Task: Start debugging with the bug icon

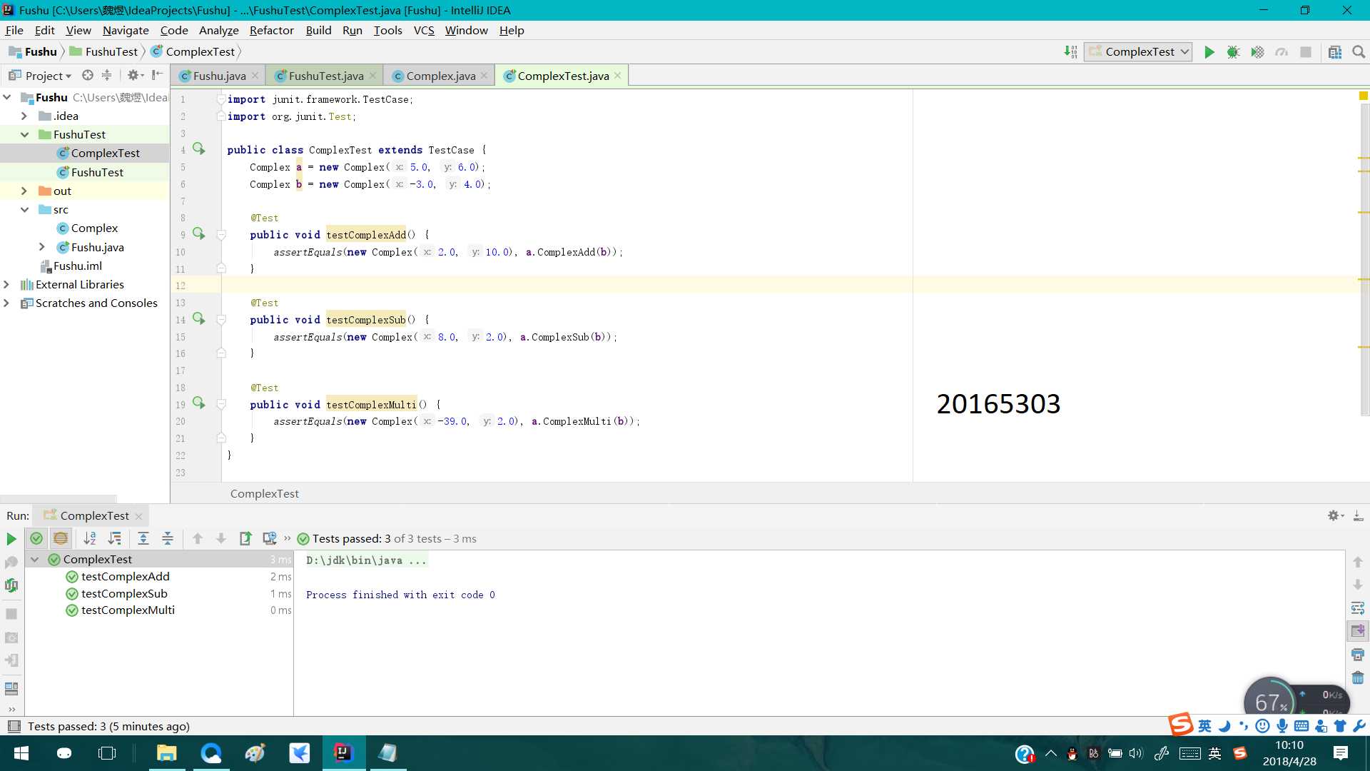Action: click(x=1233, y=52)
